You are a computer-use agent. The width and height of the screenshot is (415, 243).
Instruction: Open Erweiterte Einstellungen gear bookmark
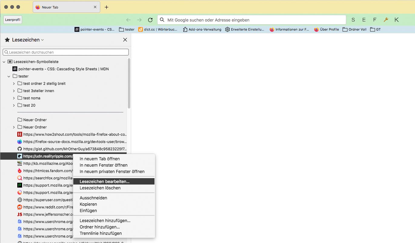(x=245, y=29)
